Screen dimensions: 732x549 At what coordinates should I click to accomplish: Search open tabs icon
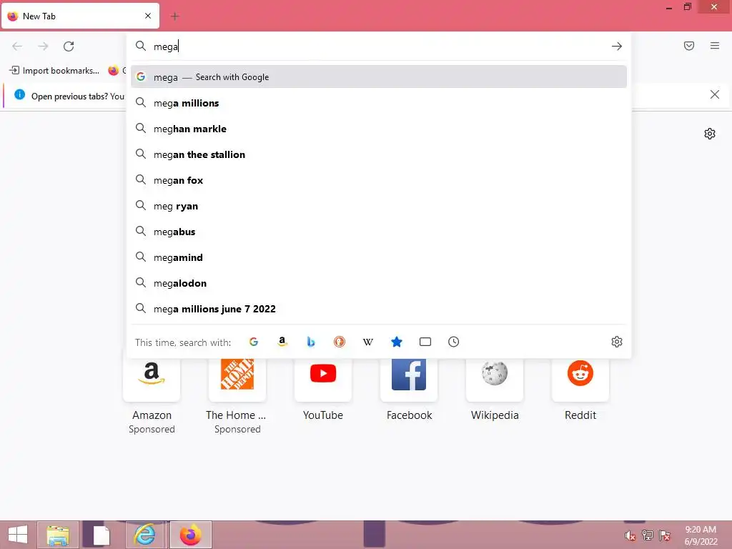point(425,342)
